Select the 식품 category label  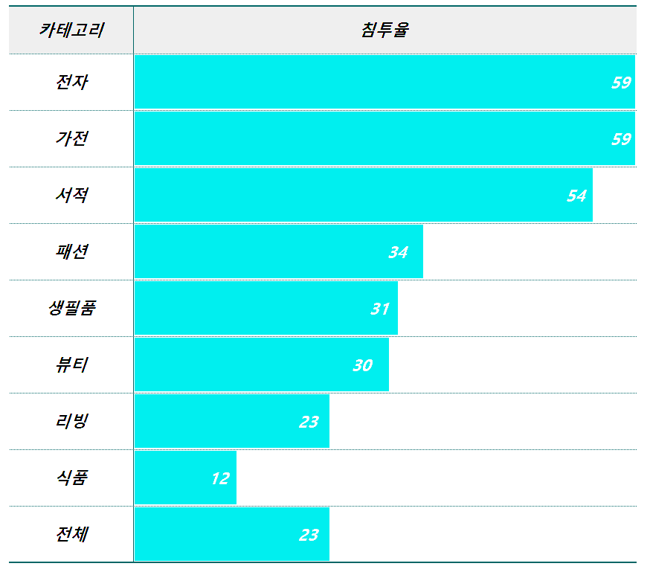71,478
